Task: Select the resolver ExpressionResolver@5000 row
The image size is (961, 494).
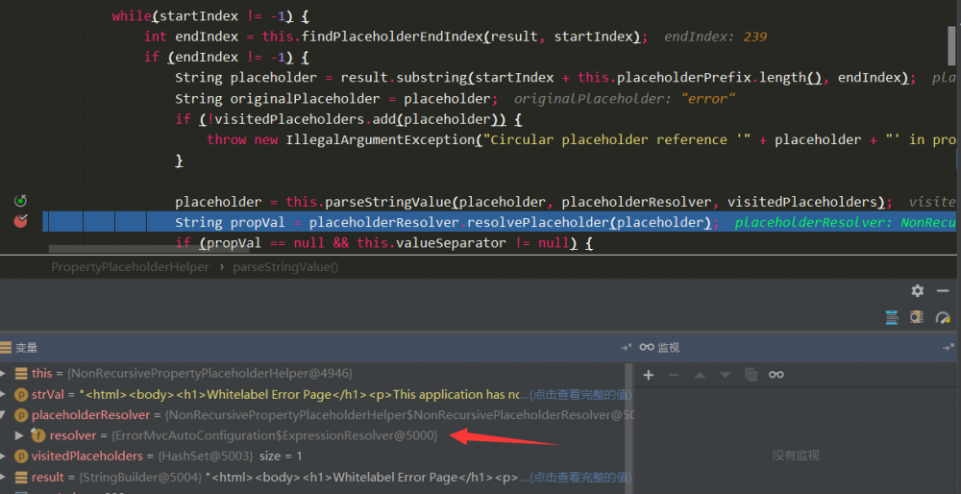Action: [x=316, y=435]
